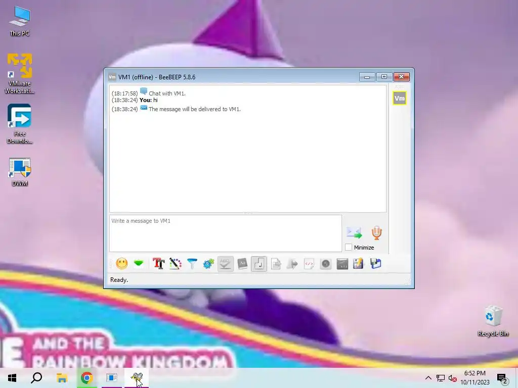518x388 pixels.
Task: Open Windows search from the taskbar
Action: coord(36,378)
